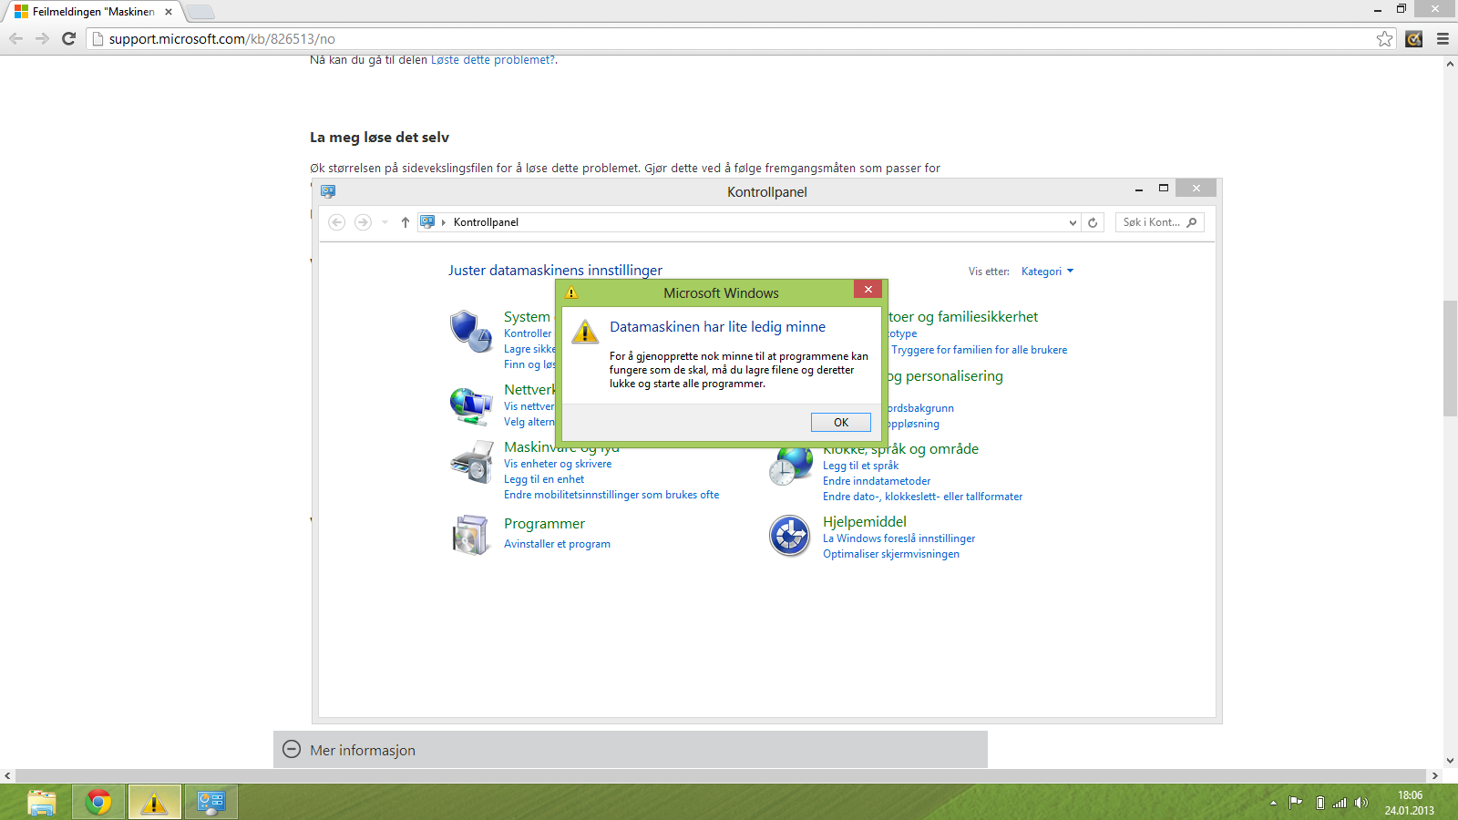Open the Chrome menu (three lines)

1443,38
